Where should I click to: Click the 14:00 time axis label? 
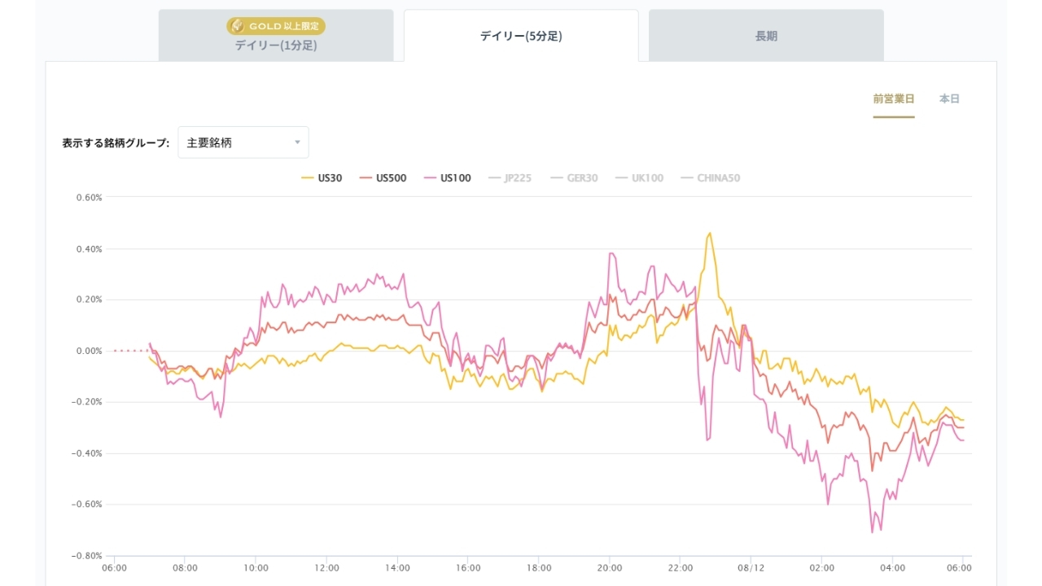click(397, 568)
